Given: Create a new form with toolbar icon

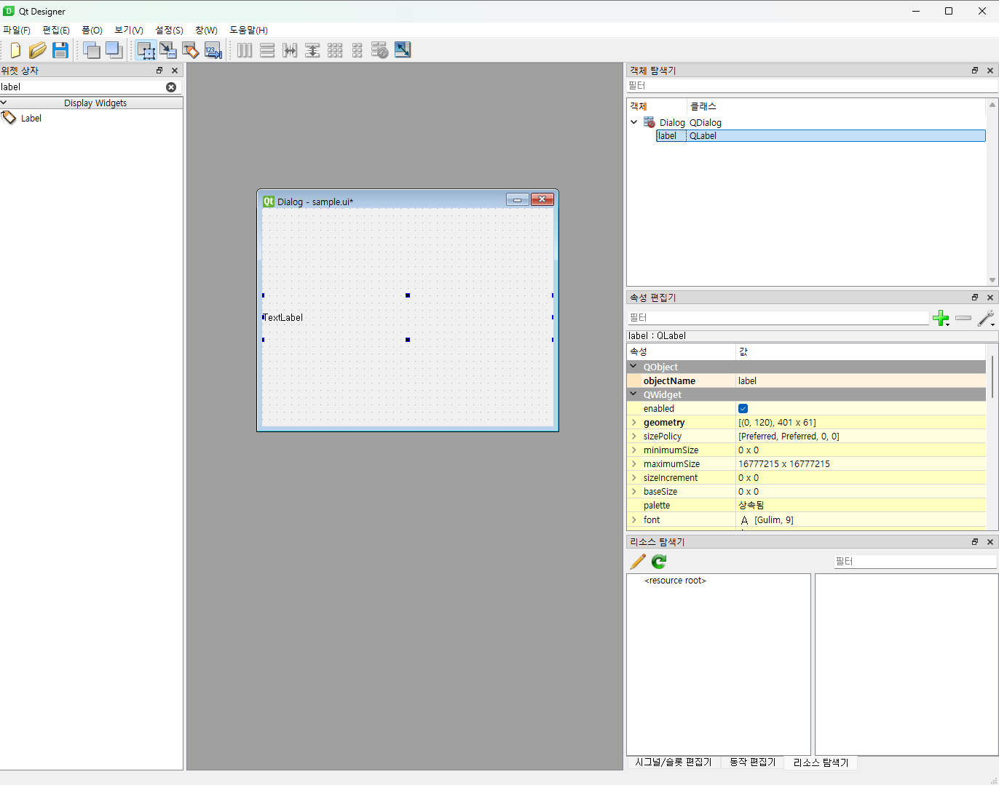Looking at the screenshot, I should 15,50.
